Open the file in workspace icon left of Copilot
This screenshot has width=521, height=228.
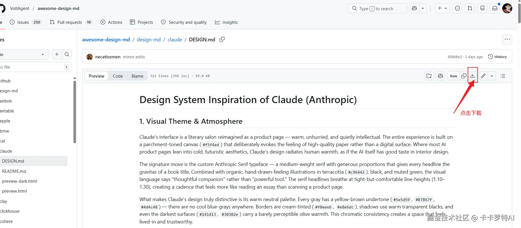(429, 76)
